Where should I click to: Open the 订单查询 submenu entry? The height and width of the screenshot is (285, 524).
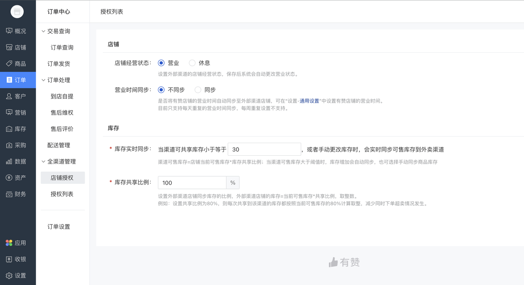(x=62, y=47)
